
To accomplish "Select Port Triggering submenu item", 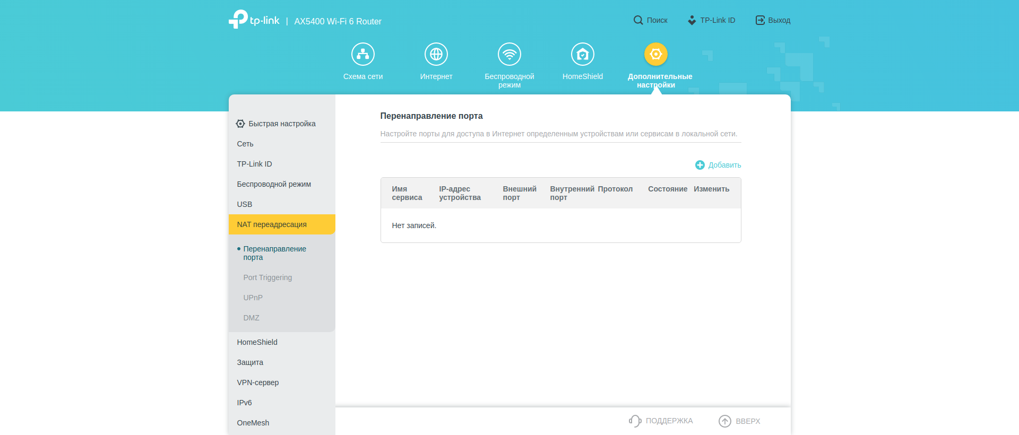I will coord(267,277).
